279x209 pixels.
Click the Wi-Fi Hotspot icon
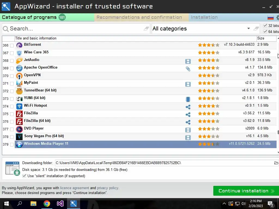click(19, 106)
